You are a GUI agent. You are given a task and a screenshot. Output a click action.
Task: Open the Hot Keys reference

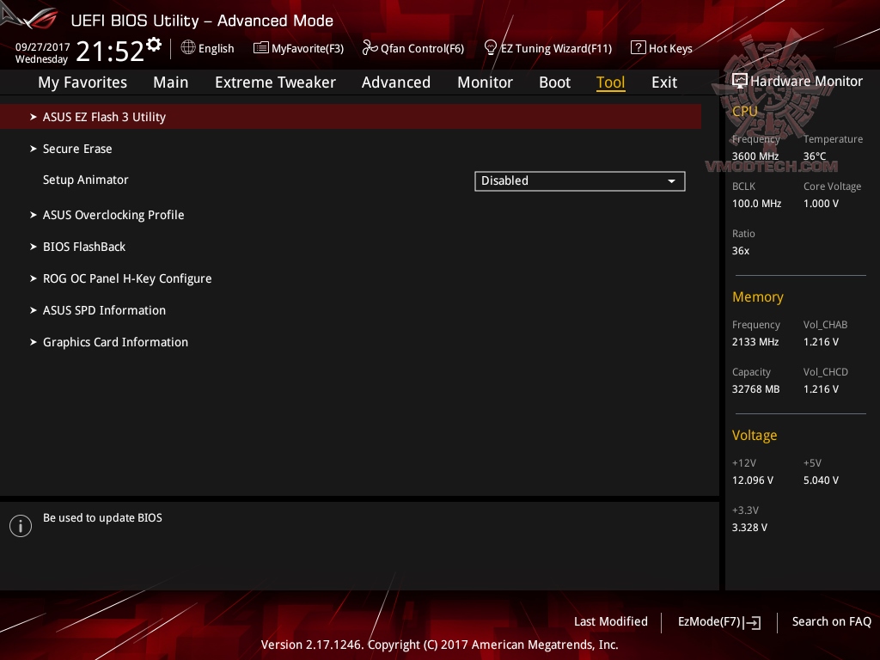662,48
